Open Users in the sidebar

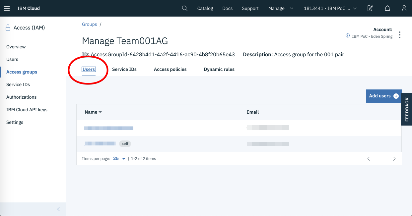[12, 59]
